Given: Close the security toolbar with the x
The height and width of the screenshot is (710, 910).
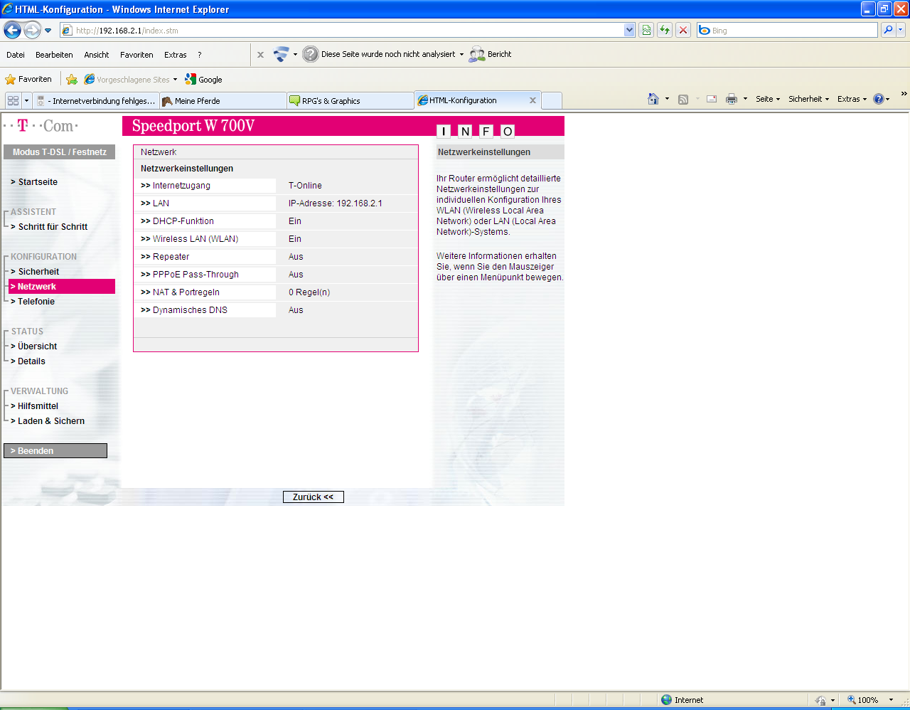Looking at the screenshot, I should pyautogui.click(x=260, y=55).
